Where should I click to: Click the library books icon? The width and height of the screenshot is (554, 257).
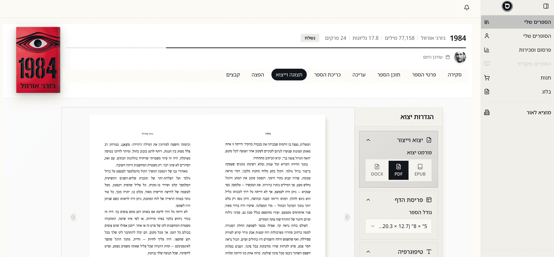(487, 22)
